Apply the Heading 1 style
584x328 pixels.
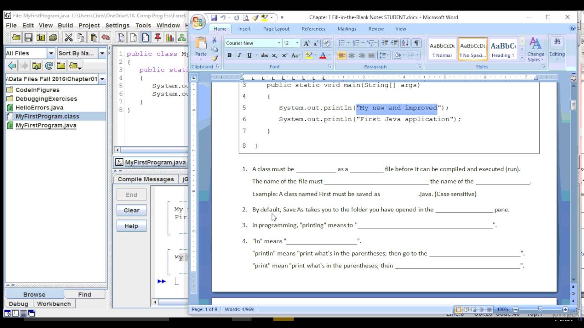click(x=503, y=50)
